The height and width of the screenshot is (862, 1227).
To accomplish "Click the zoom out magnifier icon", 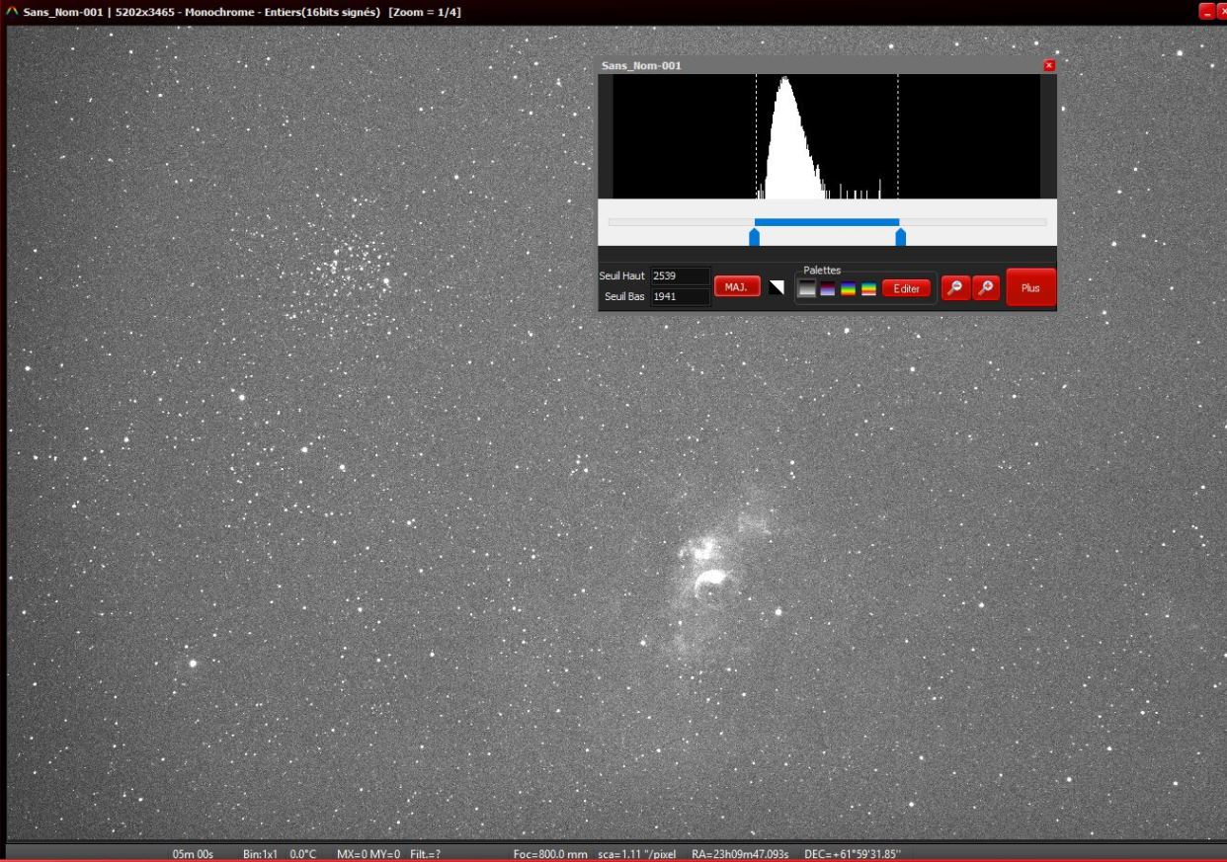I will tap(954, 287).
